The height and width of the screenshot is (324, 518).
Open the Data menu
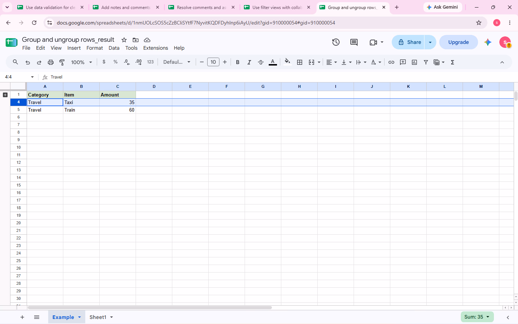pos(114,48)
